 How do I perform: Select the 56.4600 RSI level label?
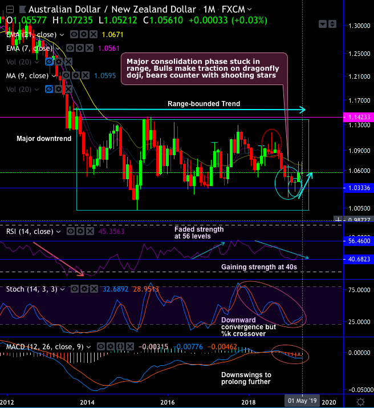coord(359,241)
